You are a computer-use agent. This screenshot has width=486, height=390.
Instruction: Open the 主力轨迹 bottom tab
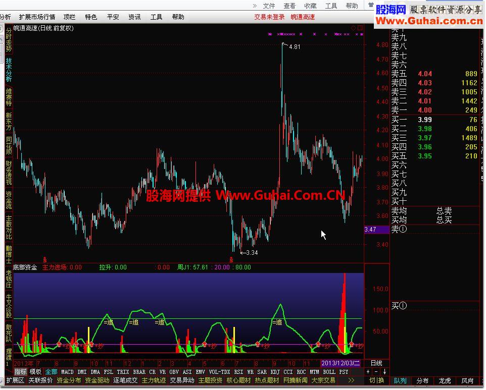(154, 380)
